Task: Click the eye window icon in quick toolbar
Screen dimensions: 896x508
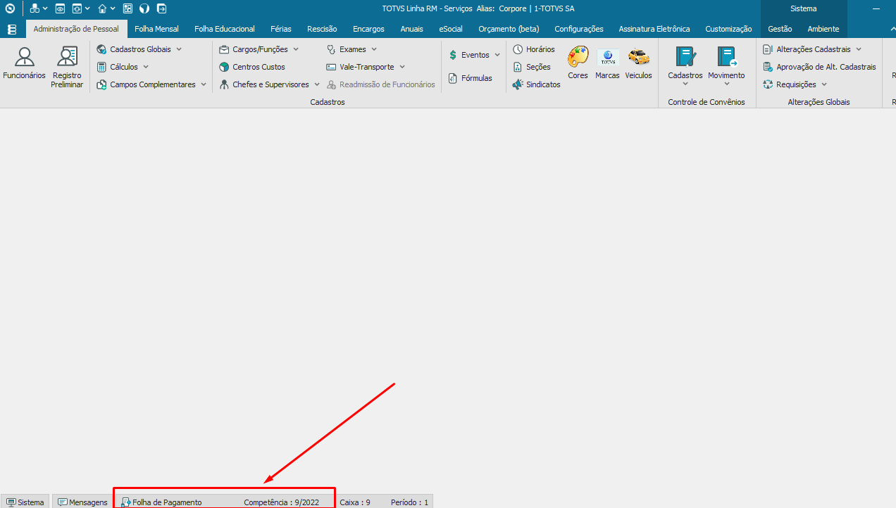Action: click(x=60, y=8)
